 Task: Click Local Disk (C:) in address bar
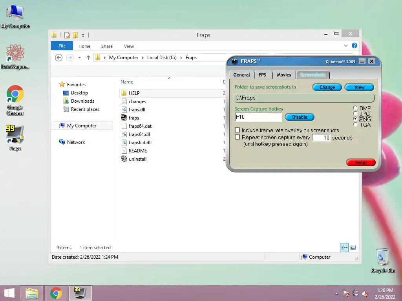162,58
